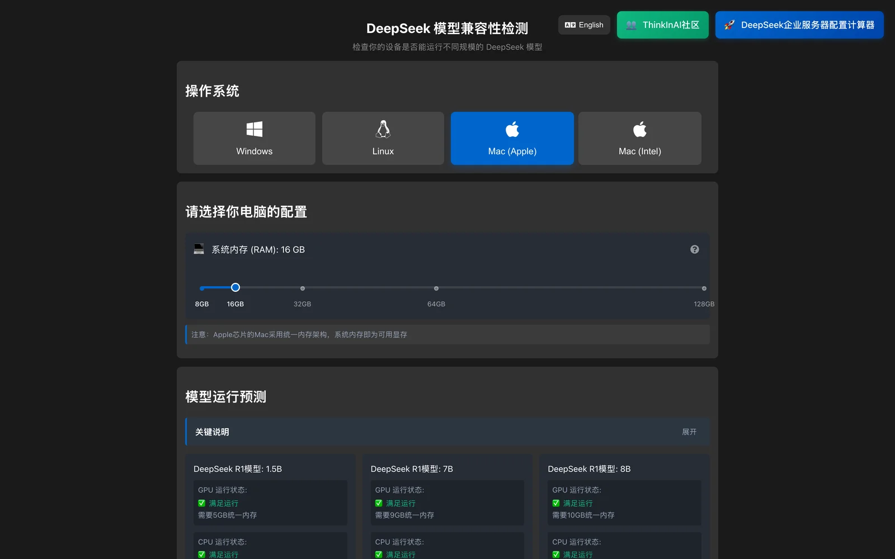
Task: Click DeepSeek R1模型: 7B card title
Action: [412, 469]
